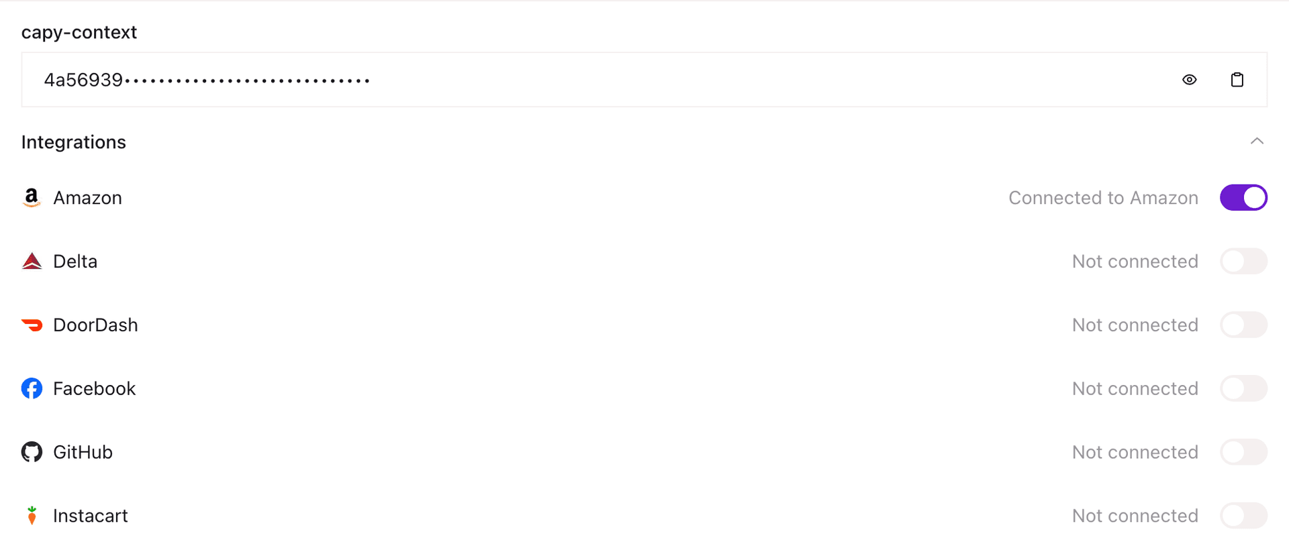Click the GitHub octocat icon
This screenshot has height=550, width=1289.
pos(32,452)
